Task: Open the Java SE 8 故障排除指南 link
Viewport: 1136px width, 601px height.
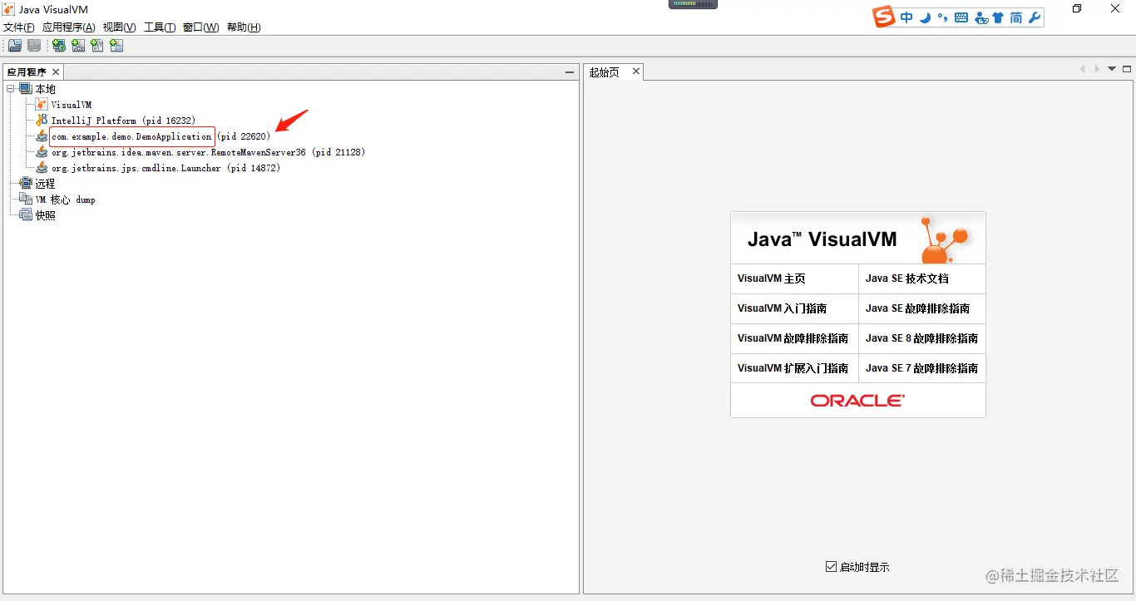Action: click(x=921, y=338)
